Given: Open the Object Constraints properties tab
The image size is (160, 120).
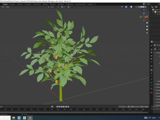Looking at the screenshot, I should [151, 82].
